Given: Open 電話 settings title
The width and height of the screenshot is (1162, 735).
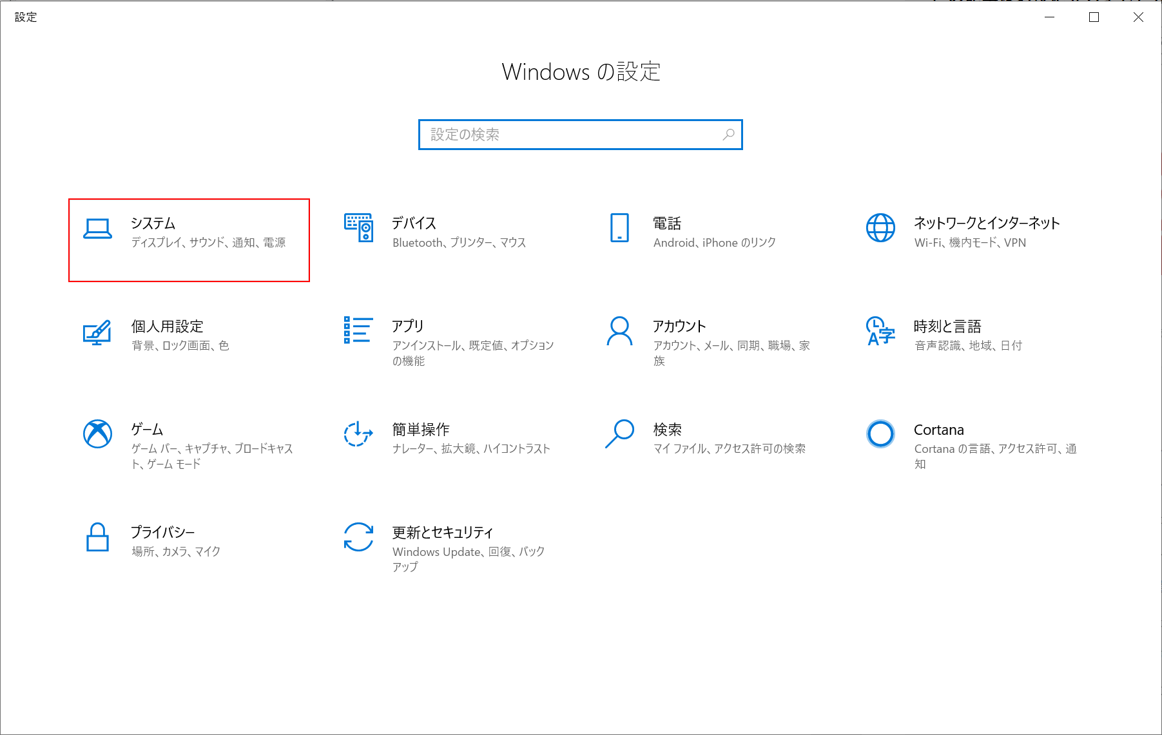Looking at the screenshot, I should [667, 224].
